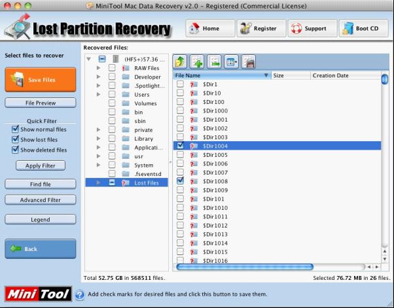Go Back to previous step
This screenshot has width=394, height=308.
[41, 249]
